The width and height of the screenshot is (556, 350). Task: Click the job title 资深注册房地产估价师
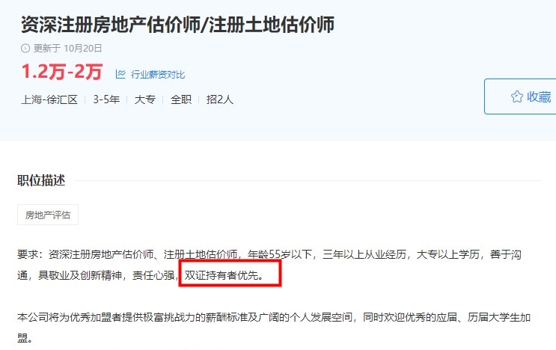(110, 25)
